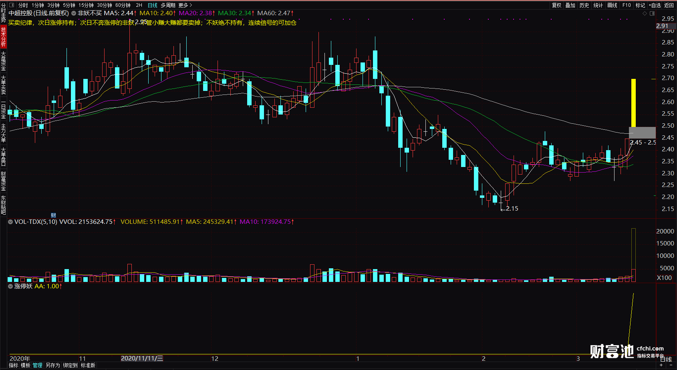Click the 标记 mark button
Image resolution: width=677 pixels, height=370 pixels.
[641, 5]
